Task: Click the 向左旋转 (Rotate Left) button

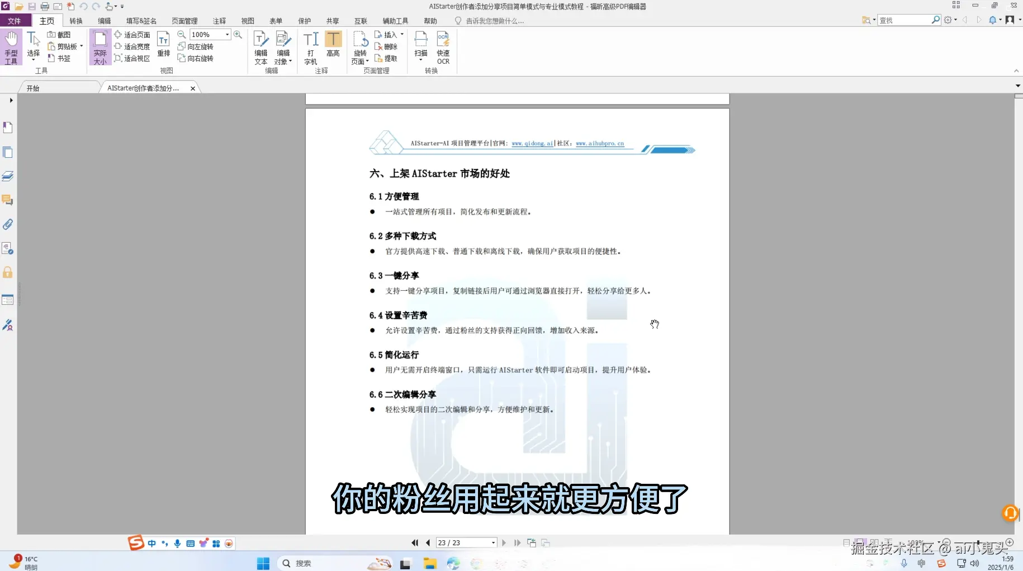Action: pyautogui.click(x=196, y=46)
